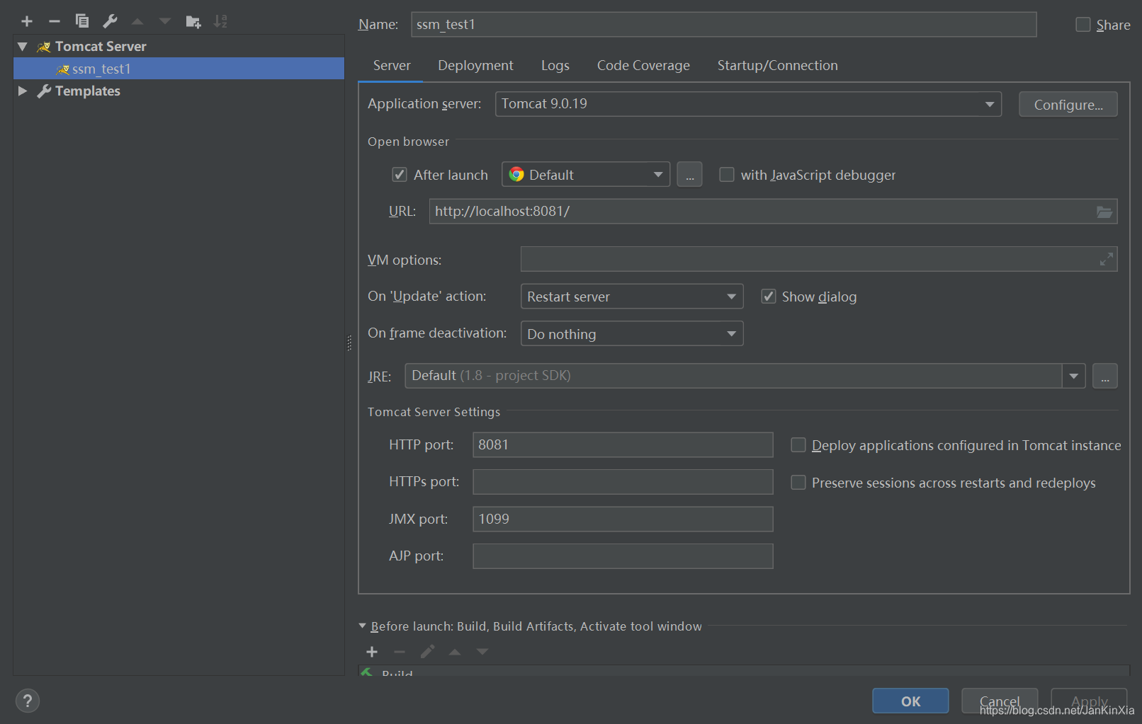Screen dimensions: 1142x724
Task: Open JRE dropdown arrow
Action: coord(1073,376)
